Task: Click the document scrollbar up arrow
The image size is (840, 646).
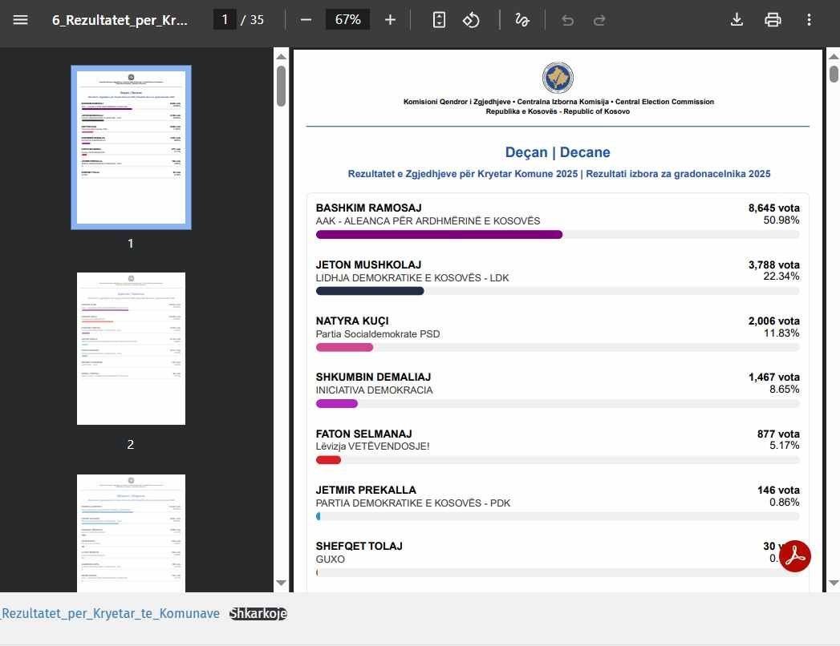Action: pyautogui.click(x=833, y=55)
